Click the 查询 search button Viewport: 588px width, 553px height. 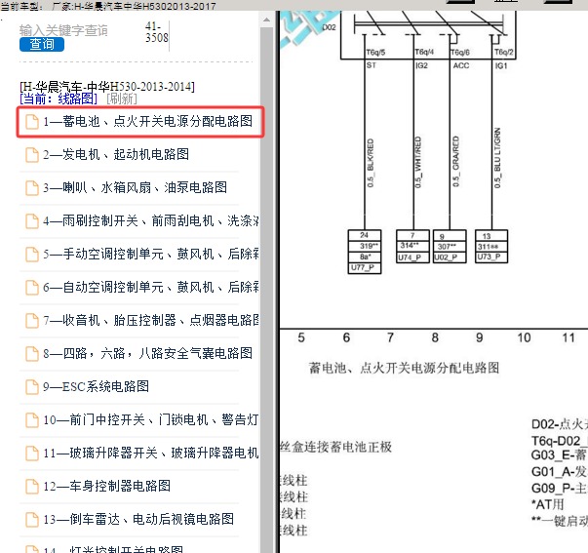pos(42,44)
